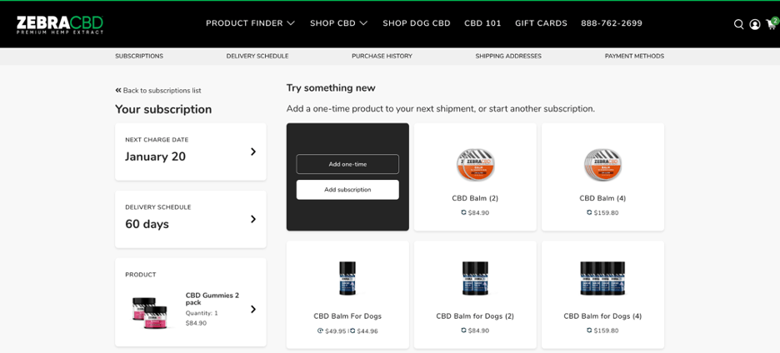Expand the Product Finder menu
The image size is (780, 353).
250,23
